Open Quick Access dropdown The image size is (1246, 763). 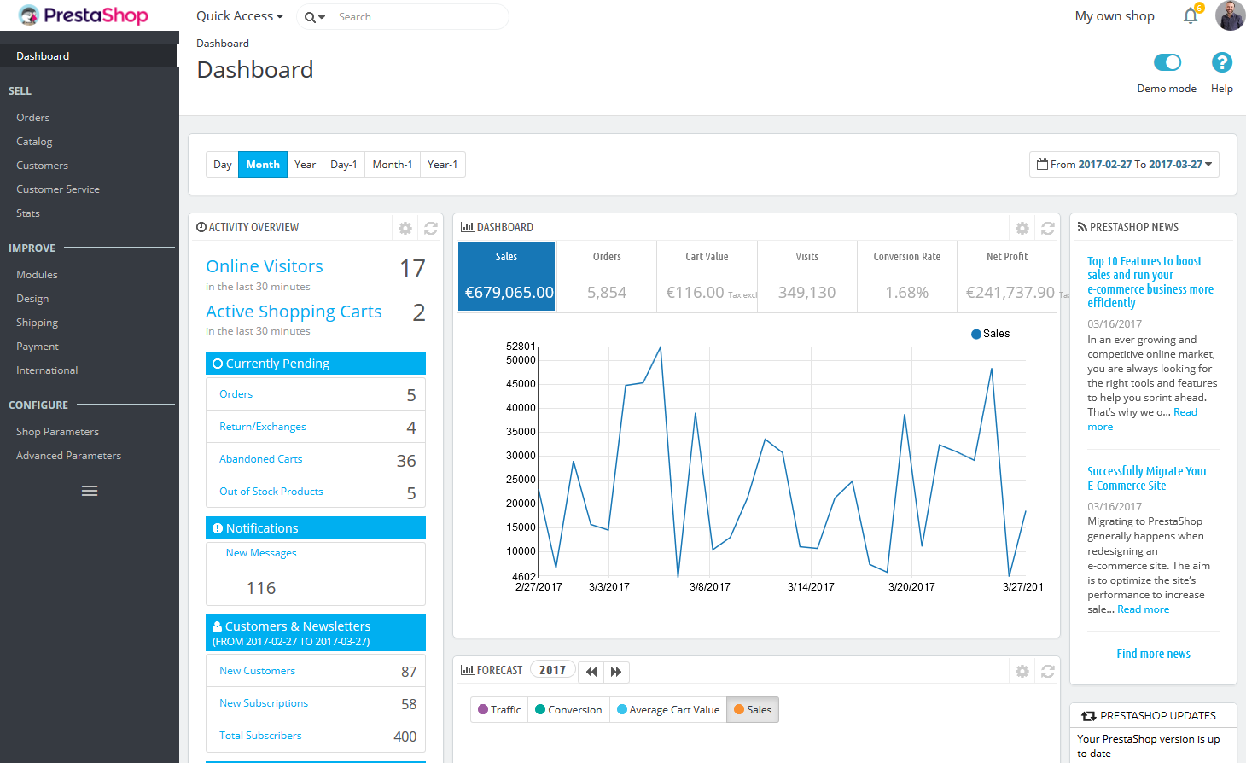coord(240,16)
